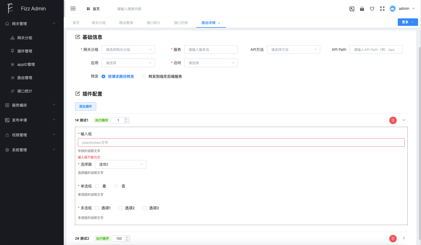Close the 路由详情 tab

pyautogui.click(x=219, y=23)
